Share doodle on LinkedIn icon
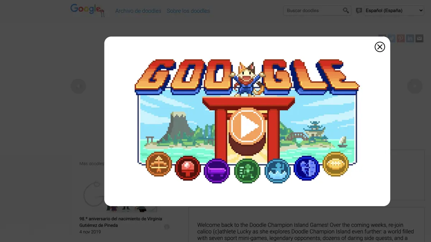Image resolution: width=431 pixels, height=242 pixels. [410, 38]
